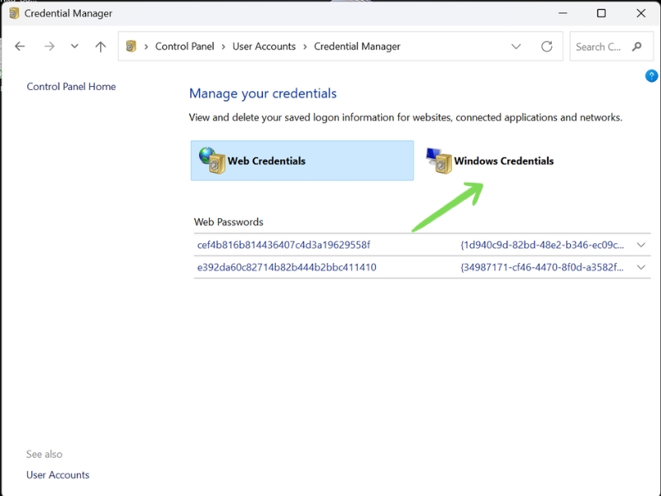Click User Accounts in breadcrumb path
The image size is (661, 496).
(264, 46)
